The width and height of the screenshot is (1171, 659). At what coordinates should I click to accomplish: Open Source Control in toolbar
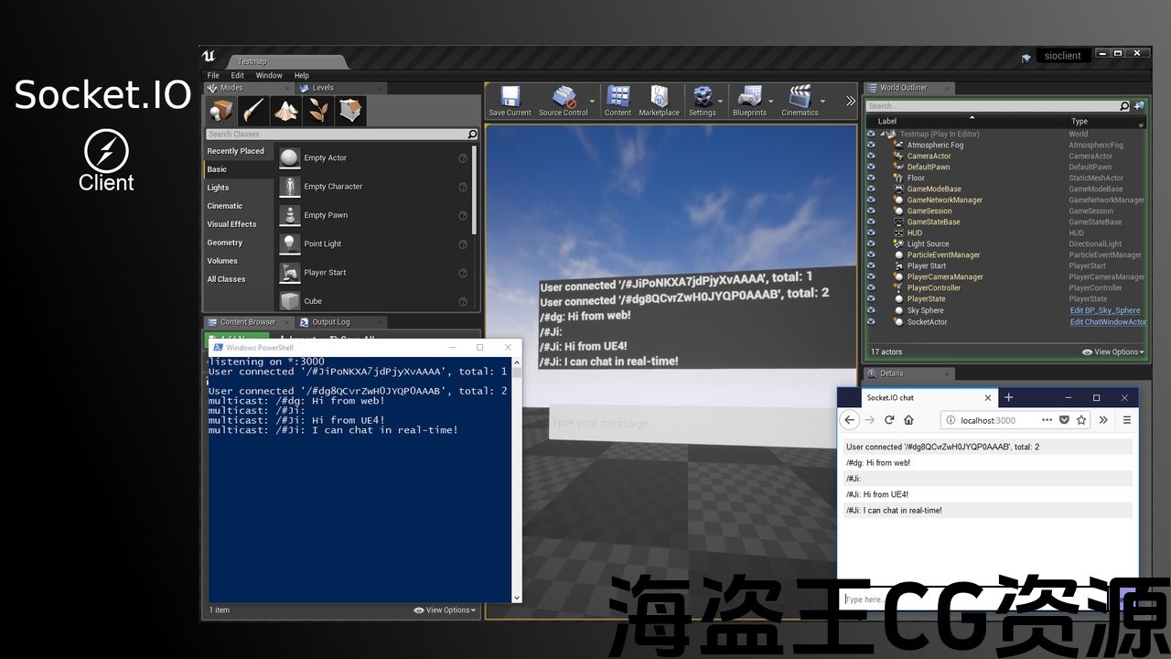click(x=564, y=97)
